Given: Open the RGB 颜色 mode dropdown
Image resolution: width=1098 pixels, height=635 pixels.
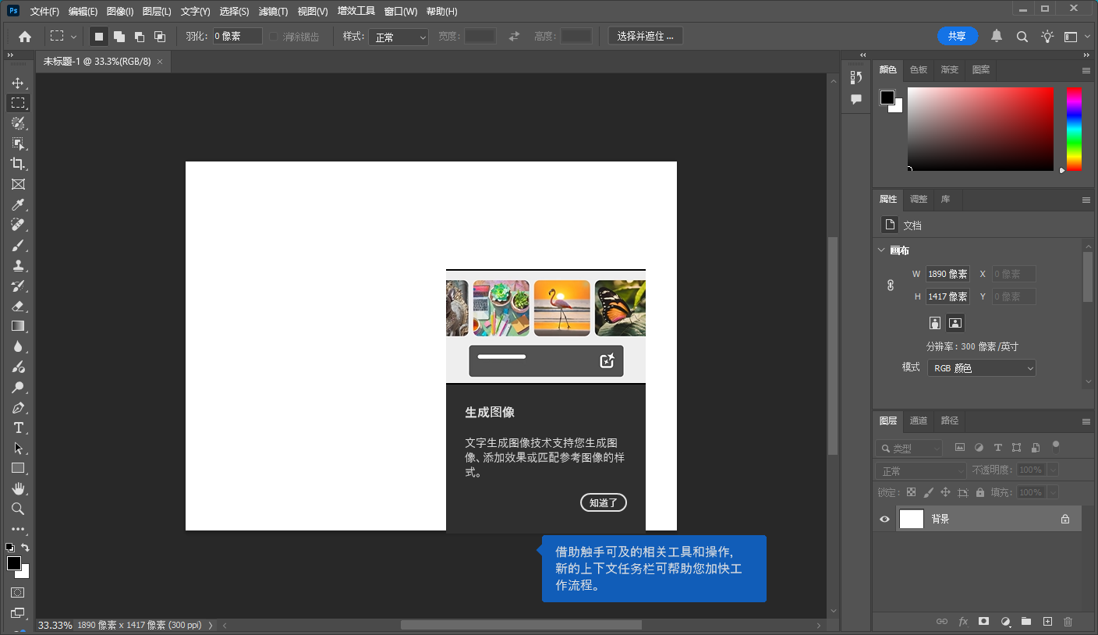Looking at the screenshot, I should pos(981,367).
